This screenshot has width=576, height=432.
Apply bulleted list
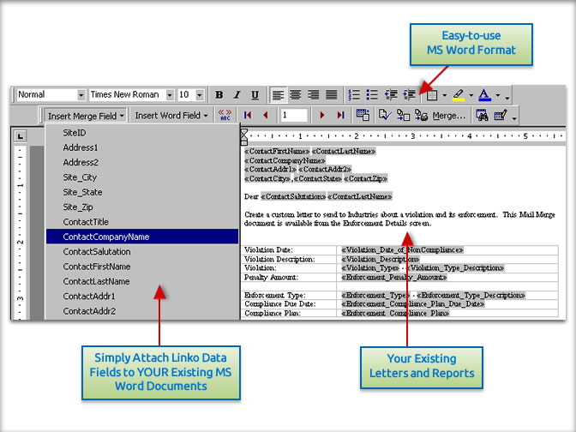point(372,95)
